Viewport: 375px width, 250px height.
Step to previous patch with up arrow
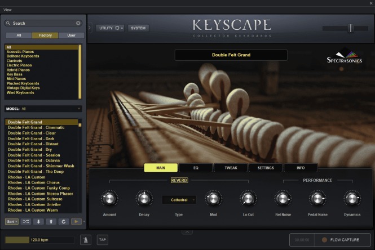(51, 222)
